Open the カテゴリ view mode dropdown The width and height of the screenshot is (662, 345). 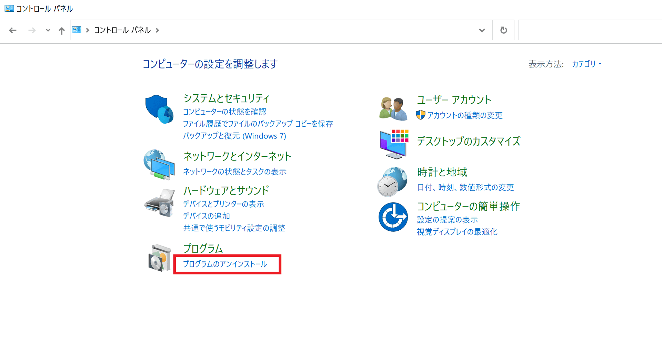click(586, 64)
